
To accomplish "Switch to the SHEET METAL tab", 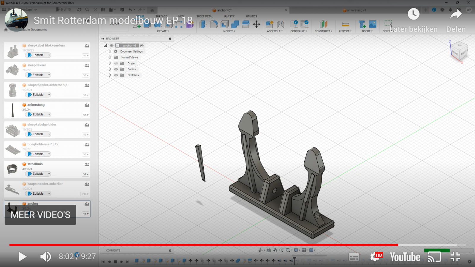I will pyautogui.click(x=205, y=16).
